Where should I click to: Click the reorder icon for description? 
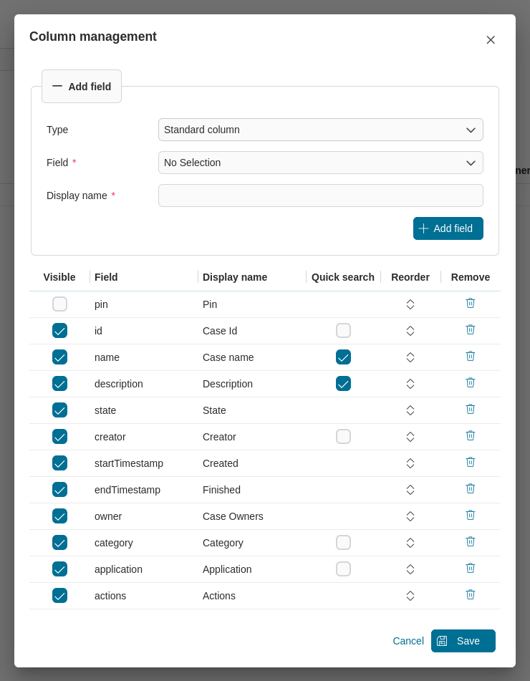(x=410, y=383)
